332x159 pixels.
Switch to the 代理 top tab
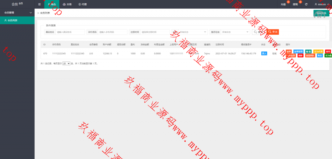tap(82, 4)
